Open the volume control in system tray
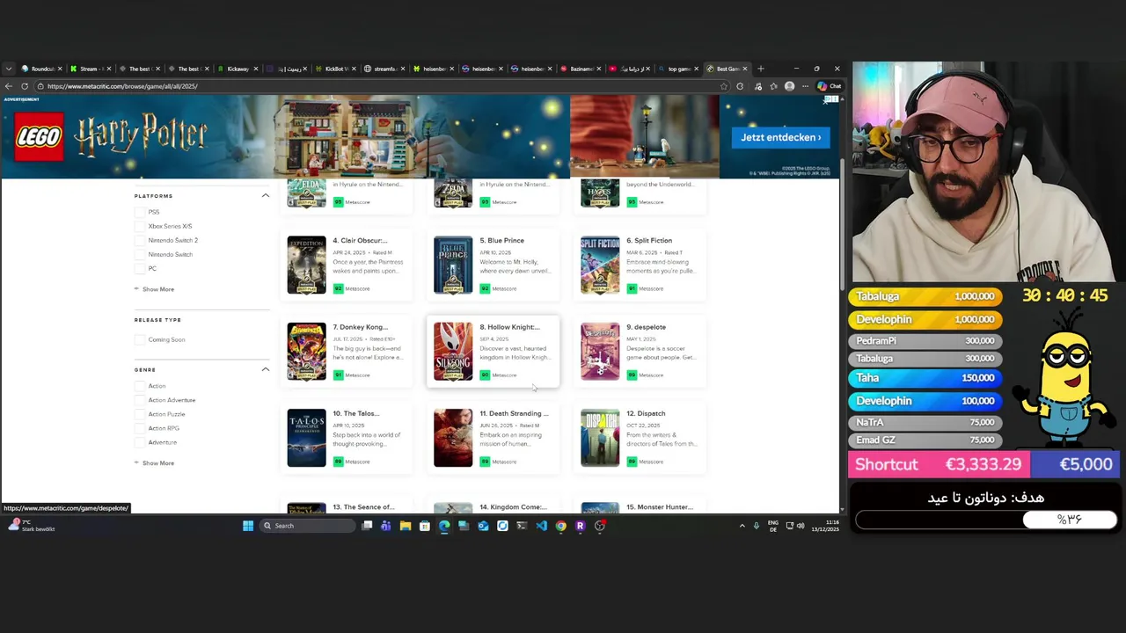This screenshot has height=633, width=1126. coord(801,526)
